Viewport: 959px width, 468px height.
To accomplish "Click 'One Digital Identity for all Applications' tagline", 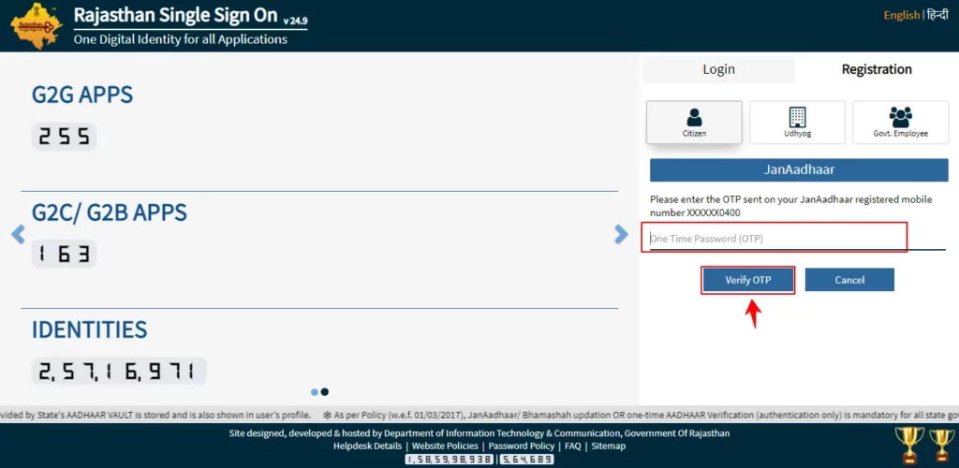I will [x=181, y=39].
